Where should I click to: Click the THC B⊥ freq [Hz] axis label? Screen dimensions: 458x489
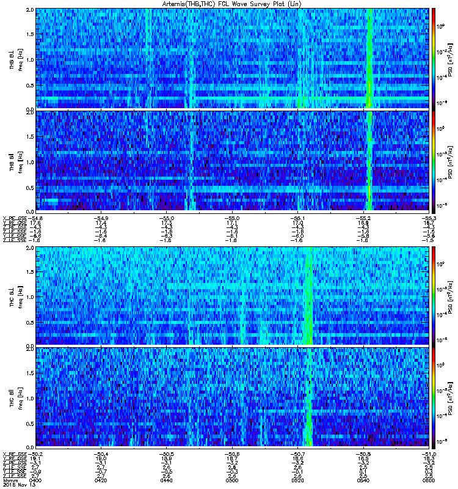tap(16, 296)
